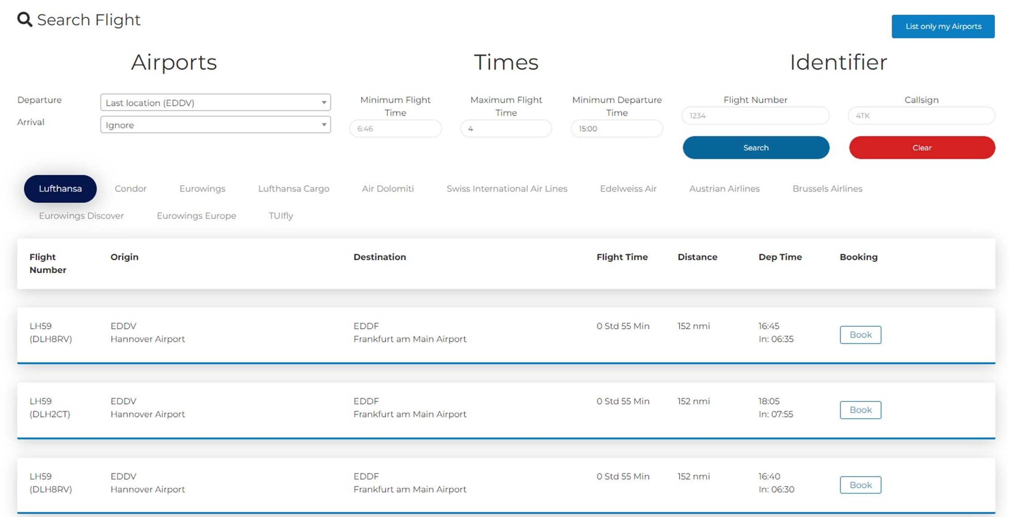Open the Departure airport dropdown
Viewport: 1009px width, 517px height.
215,103
